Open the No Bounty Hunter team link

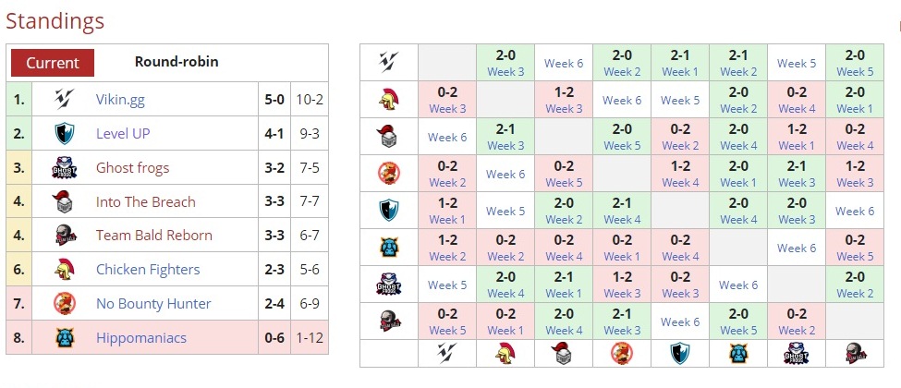tap(153, 303)
